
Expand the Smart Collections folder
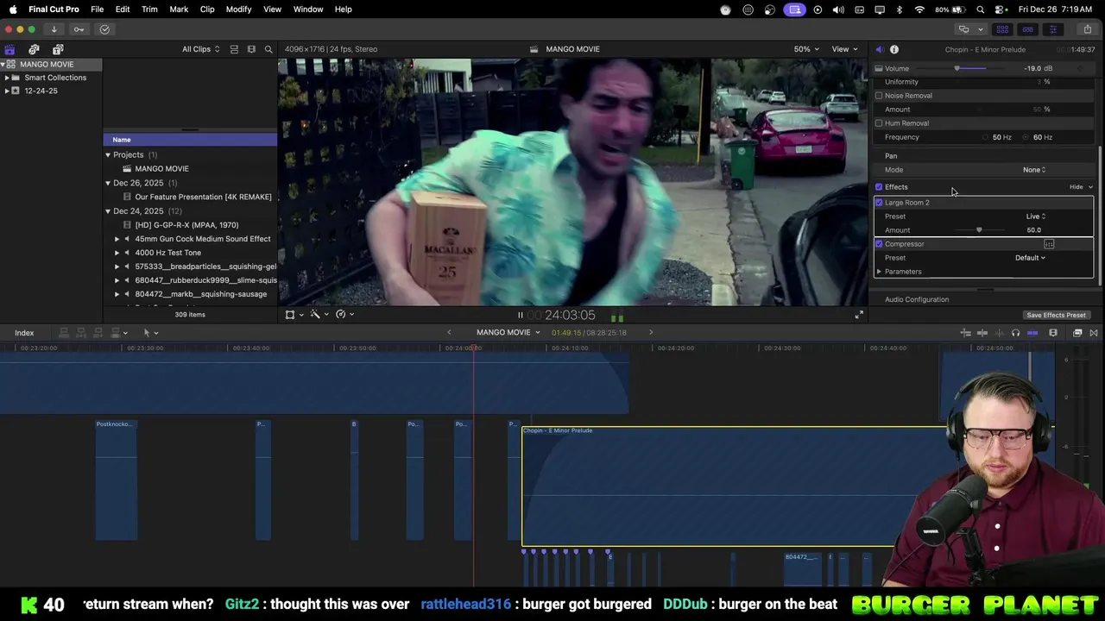[7, 78]
